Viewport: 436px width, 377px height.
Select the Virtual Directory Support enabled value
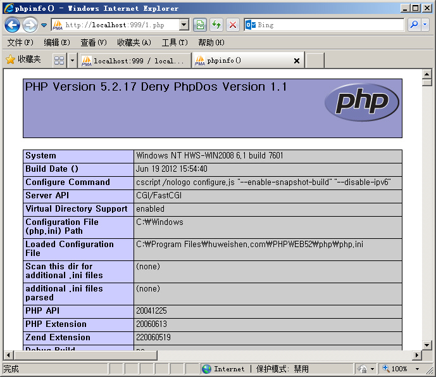[150, 209]
